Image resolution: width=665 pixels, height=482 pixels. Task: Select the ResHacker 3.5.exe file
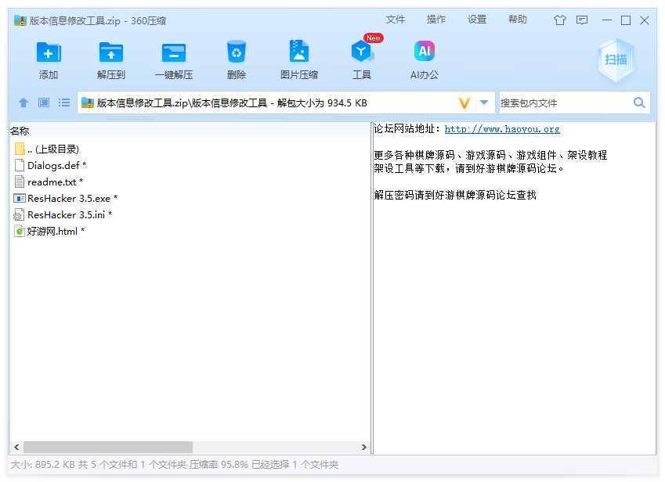coord(68,198)
